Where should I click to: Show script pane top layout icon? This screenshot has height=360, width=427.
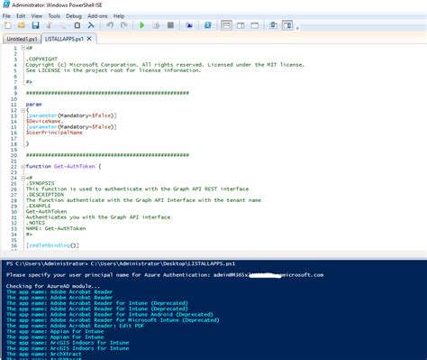[x=226, y=25]
